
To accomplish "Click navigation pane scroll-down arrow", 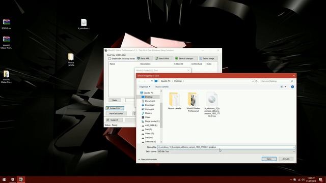I will coord(161,142).
